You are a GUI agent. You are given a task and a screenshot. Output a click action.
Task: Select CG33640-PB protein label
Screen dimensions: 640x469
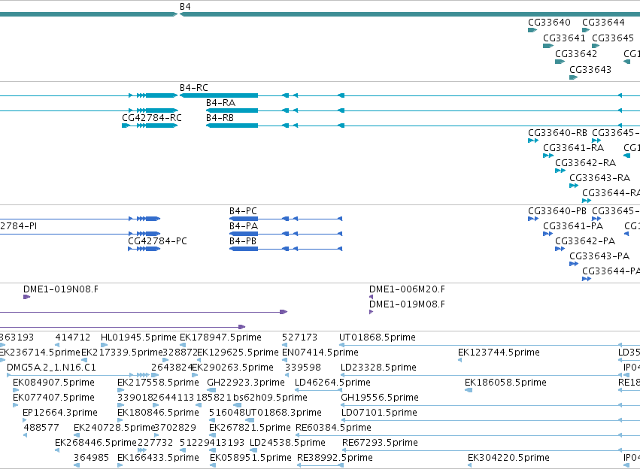pos(557,211)
